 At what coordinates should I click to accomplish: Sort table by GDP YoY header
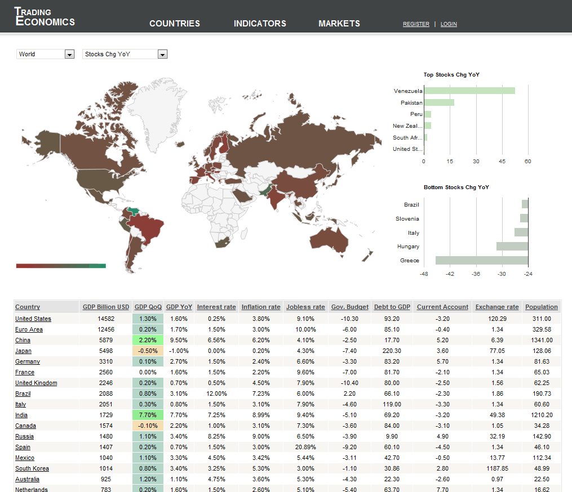[x=179, y=307]
